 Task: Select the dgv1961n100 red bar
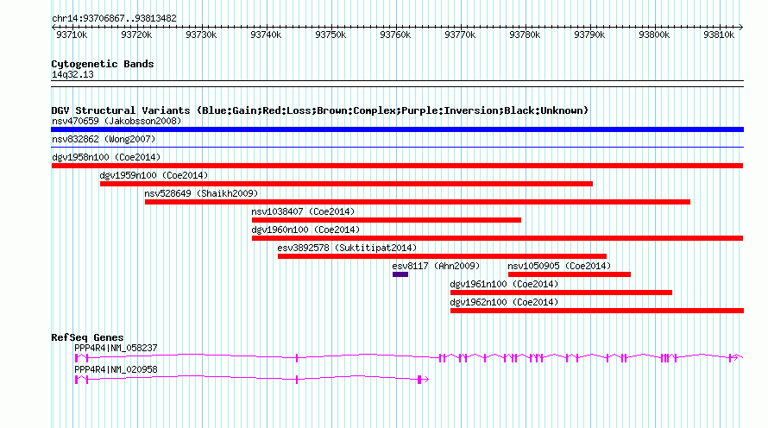click(561, 293)
